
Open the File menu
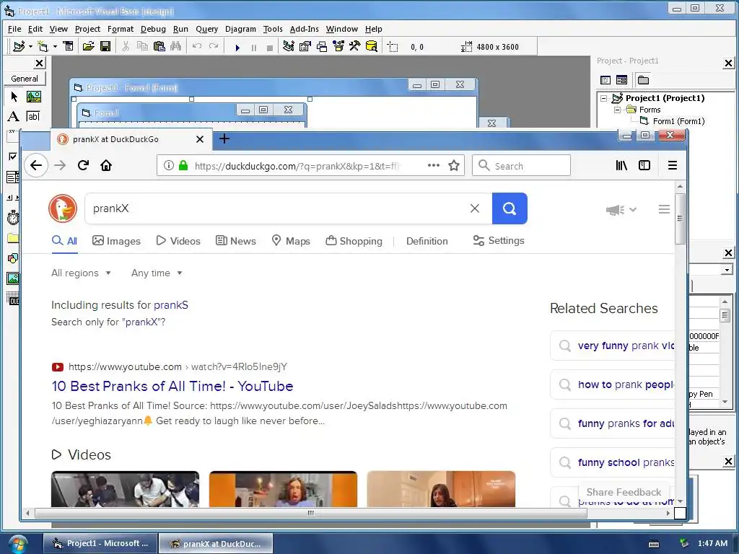14,29
